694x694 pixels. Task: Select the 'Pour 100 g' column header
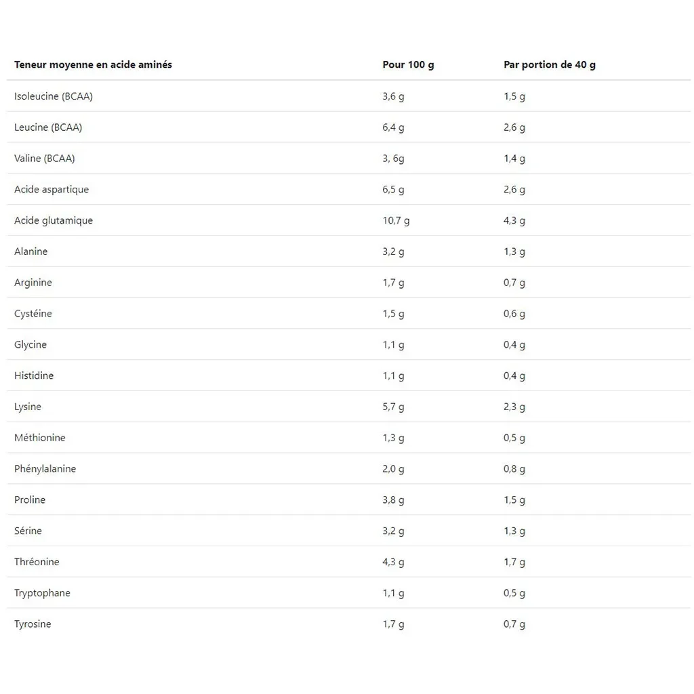[x=408, y=65]
